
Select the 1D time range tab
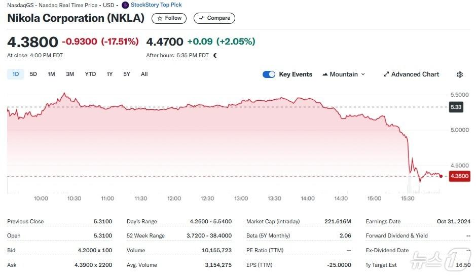pyautogui.click(x=16, y=74)
